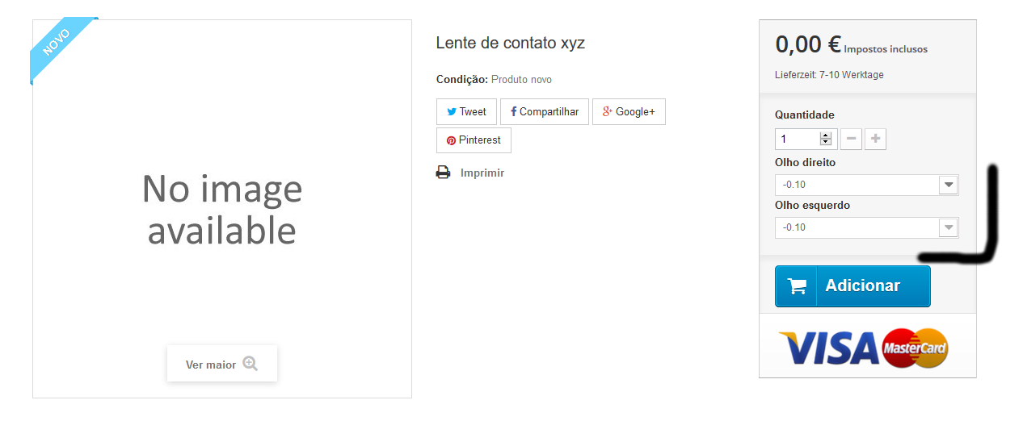Increase quantity with the plus button
1023x421 pixels.
pos(875,139)
